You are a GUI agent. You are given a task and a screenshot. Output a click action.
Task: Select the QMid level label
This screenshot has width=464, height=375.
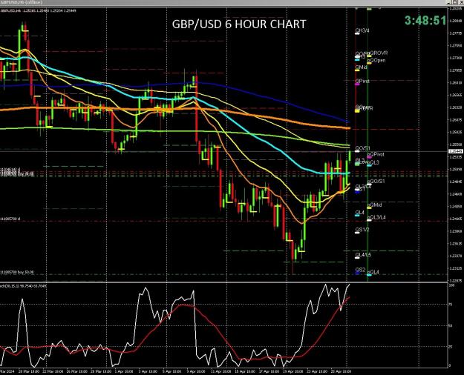[361, 67]
